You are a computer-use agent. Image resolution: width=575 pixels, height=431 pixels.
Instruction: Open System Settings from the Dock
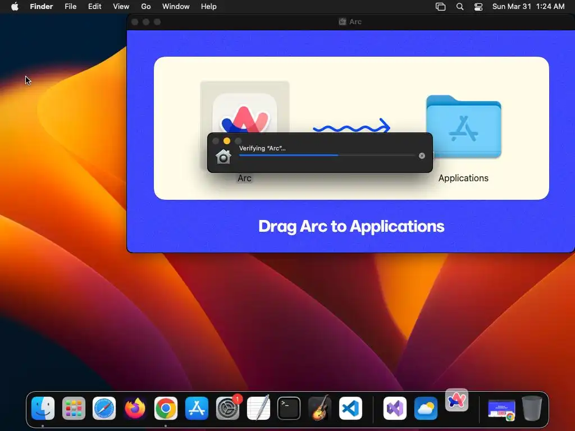[x=227, y=409]
